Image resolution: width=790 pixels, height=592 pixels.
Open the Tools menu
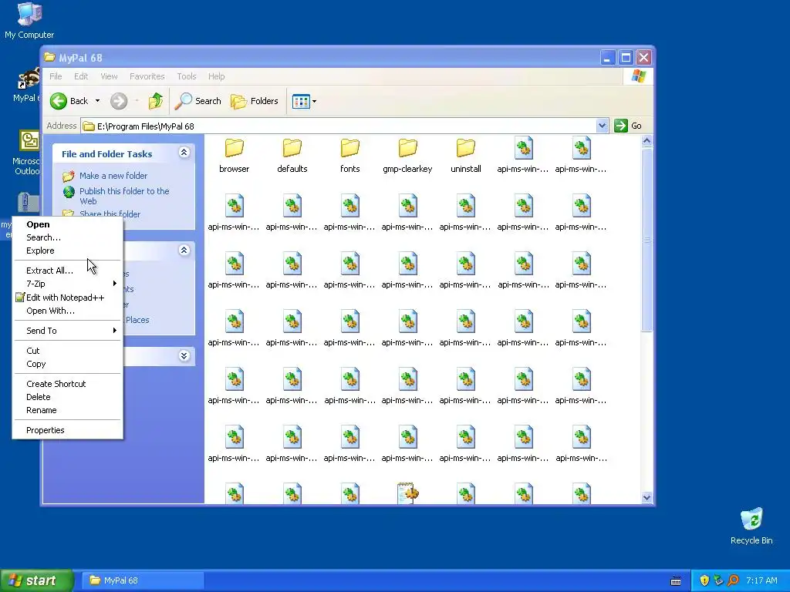187,76
